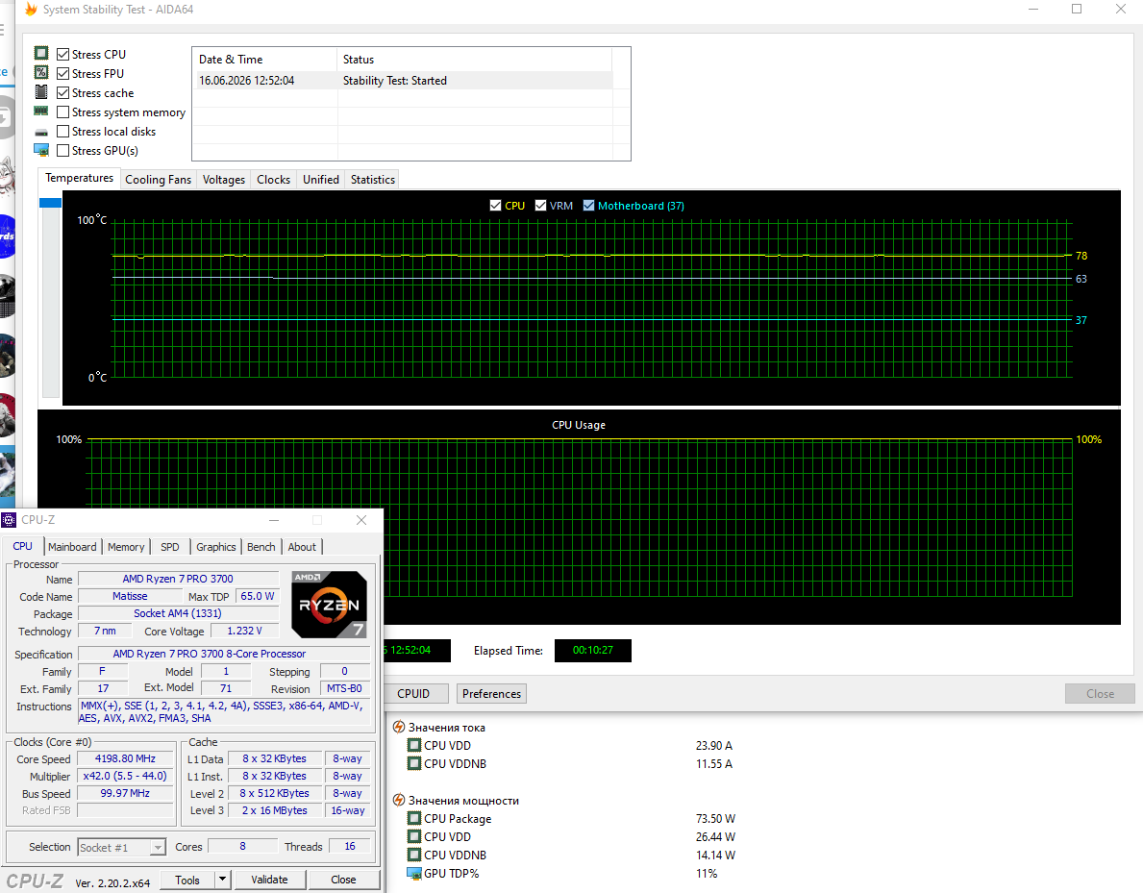Click the Preferences button
1143x893 pixels.
491,693
